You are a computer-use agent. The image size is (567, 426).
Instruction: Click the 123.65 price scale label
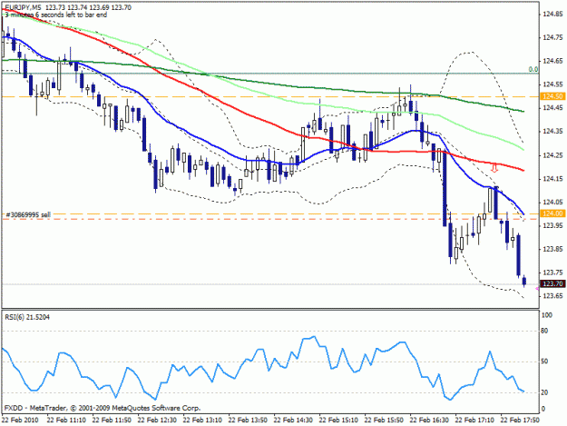[x=552, y=296]
